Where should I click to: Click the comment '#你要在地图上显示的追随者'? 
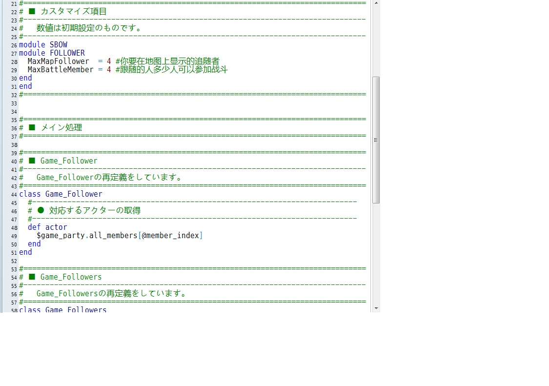(167, 61)
